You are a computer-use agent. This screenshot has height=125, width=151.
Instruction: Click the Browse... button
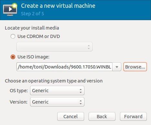click(x=135, y=67)
